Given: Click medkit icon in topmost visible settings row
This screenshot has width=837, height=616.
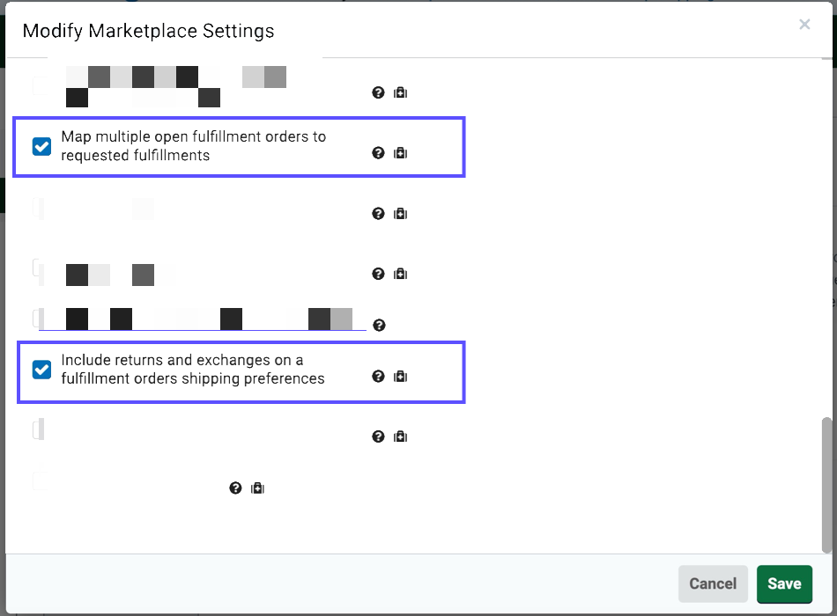Looking at the screenshot, I should click(x=400, y=92).
